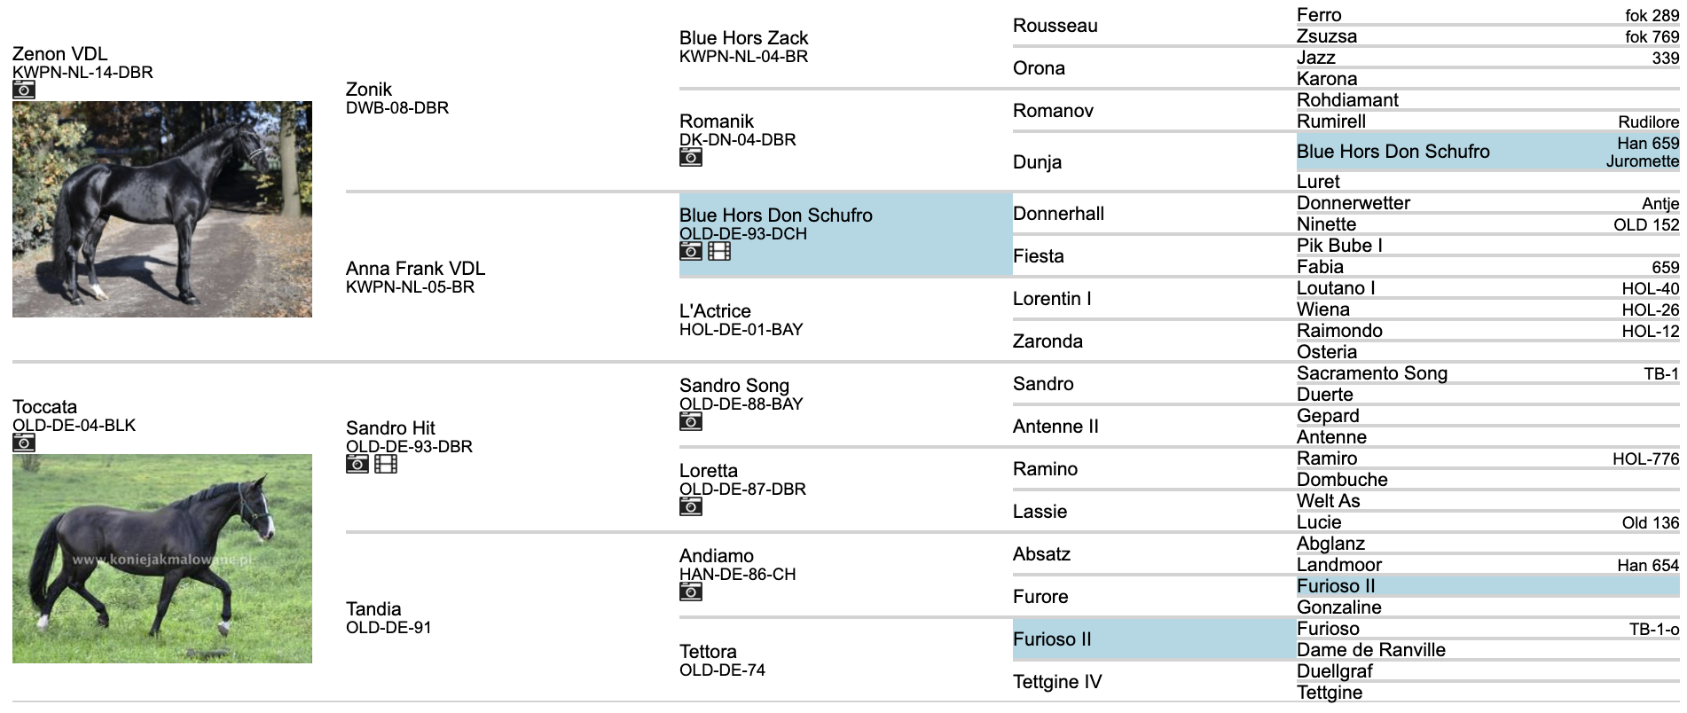Open the camera icon under Sandro Song

pos(691,421)
